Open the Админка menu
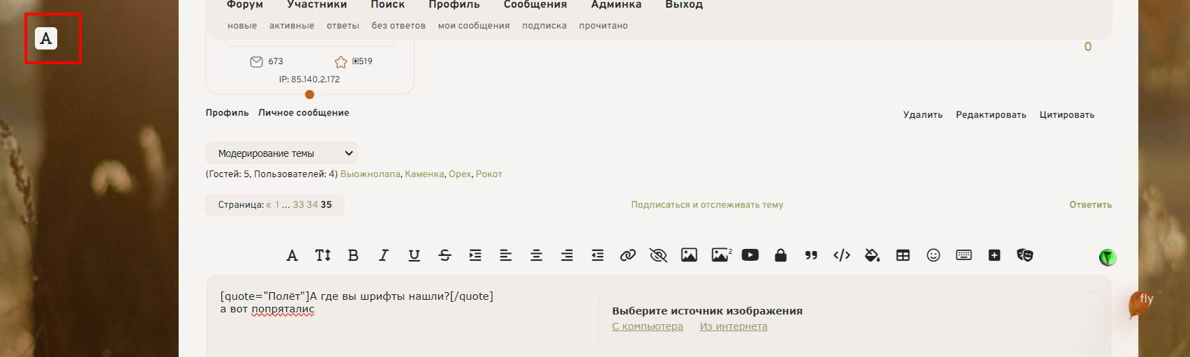Viewport: 1190px width, 357px height. tap(616, 5)
